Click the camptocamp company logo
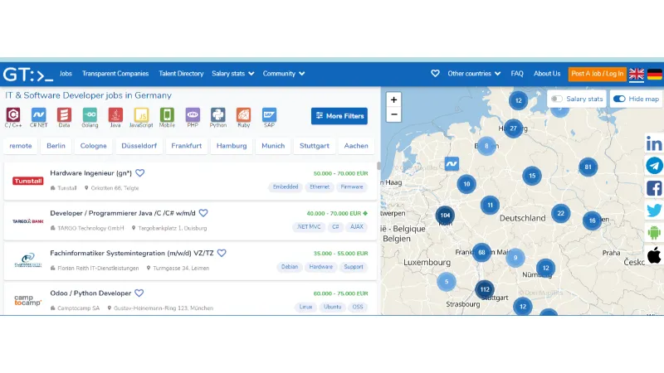Viewport: 664px width, 373px height. pyautogui.click(x=27, y=300)
